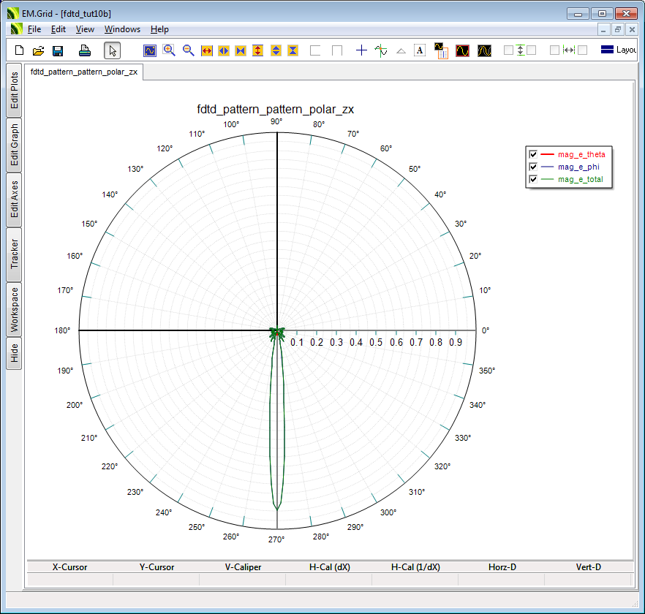Save the plot using the floppy icon
The image size is (645, 614).
coord(57,50)
